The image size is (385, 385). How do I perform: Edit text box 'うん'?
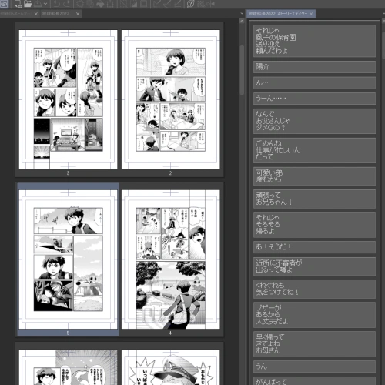(x=314, y=367)
